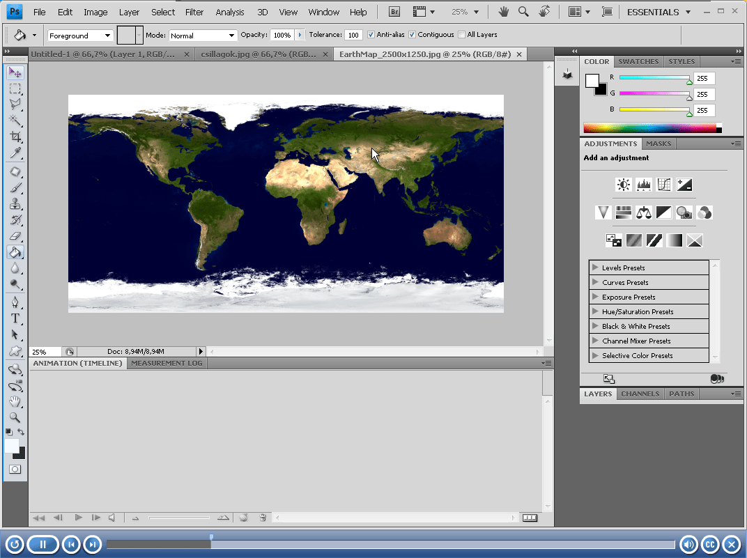The image size is (747, 558).
Task: Open the Foreground fill source dropdown
Action: click(80, 36)
